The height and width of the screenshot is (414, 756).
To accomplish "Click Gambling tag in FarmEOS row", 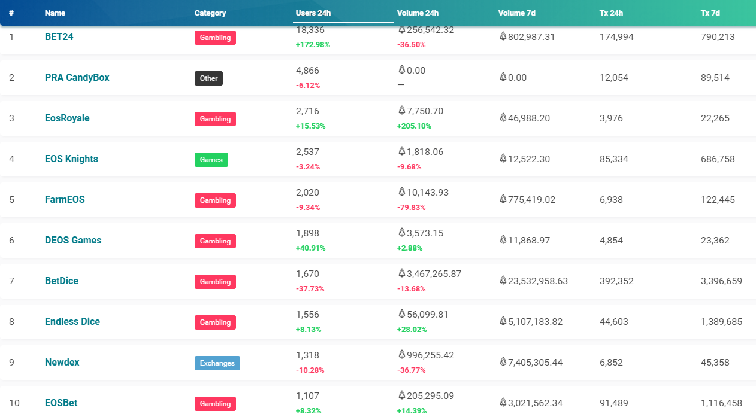I will 215,200.
